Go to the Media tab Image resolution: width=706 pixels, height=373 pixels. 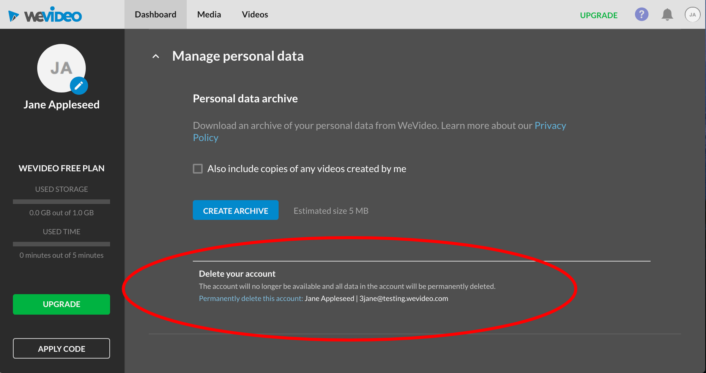209,14
